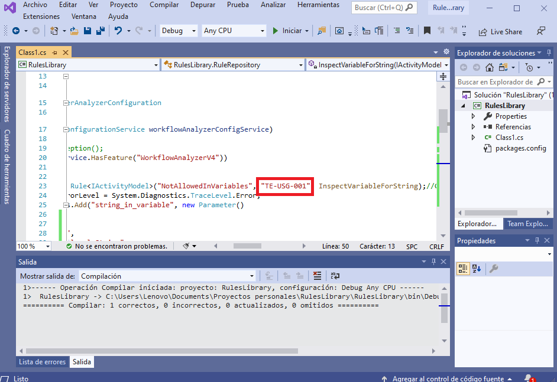Open the Explorador de servidores side tab
The height and width of the screenshot is (382, 557).
coord(7,84)
